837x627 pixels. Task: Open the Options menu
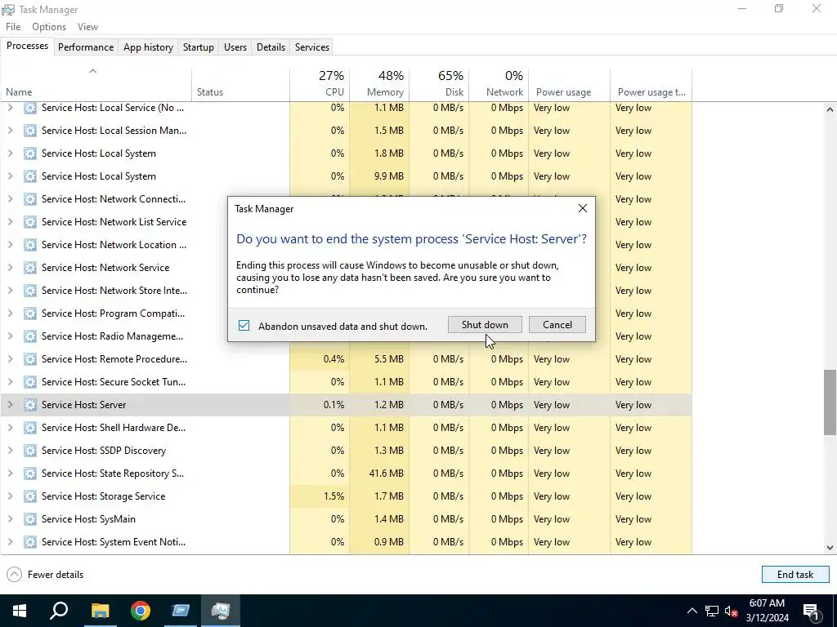coord(49,27)
